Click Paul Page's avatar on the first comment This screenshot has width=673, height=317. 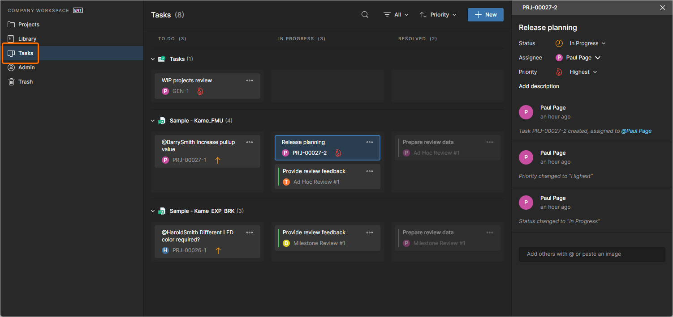pyautogui.click(x=526, y=112)
